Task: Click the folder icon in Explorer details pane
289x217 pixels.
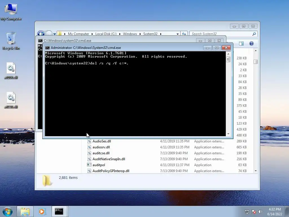Action: (47, 180)
